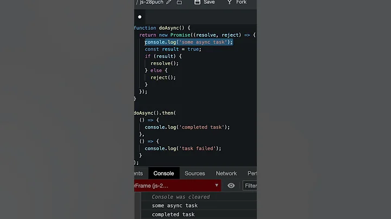Place cursor on 'reject();' line
391x219 pixels.
tap(163, 78)
